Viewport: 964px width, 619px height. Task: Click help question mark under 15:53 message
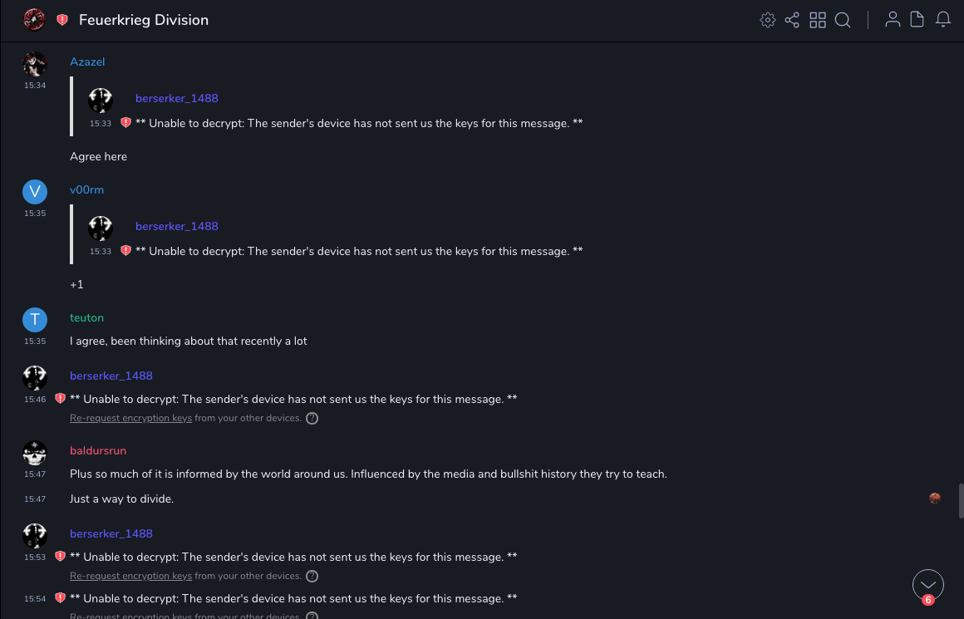312,576
